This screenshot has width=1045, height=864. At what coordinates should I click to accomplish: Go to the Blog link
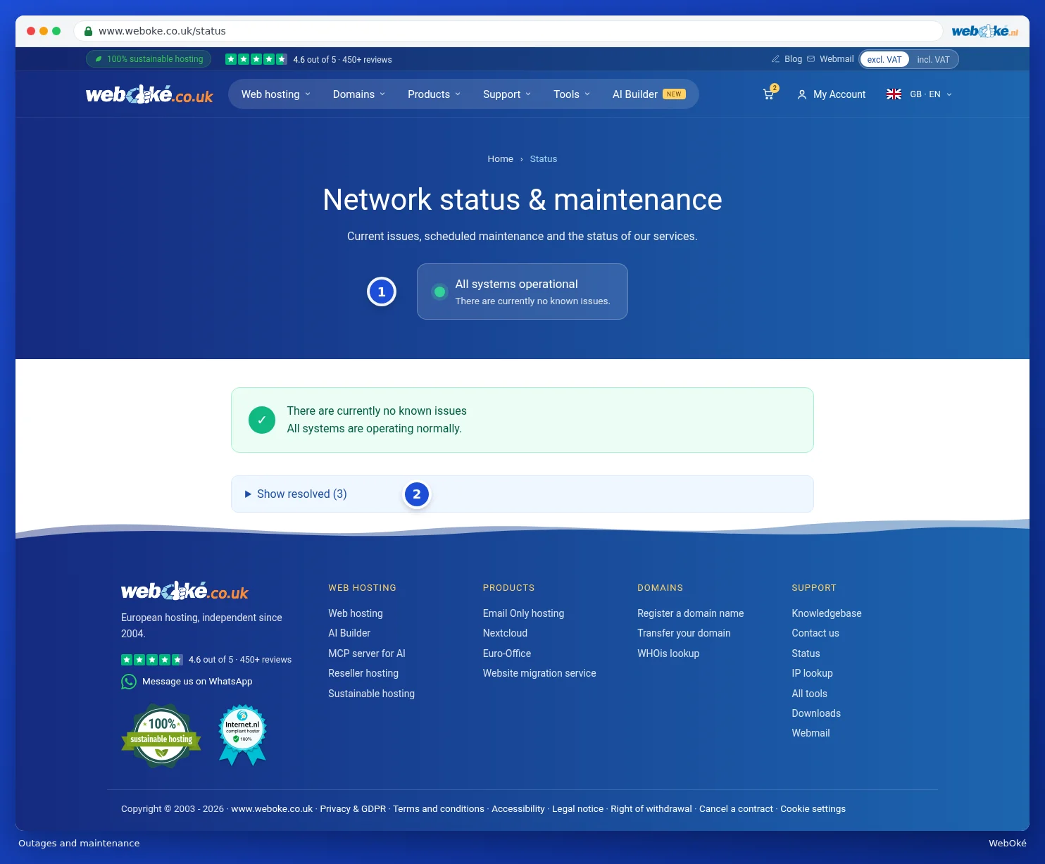(787, 59)
